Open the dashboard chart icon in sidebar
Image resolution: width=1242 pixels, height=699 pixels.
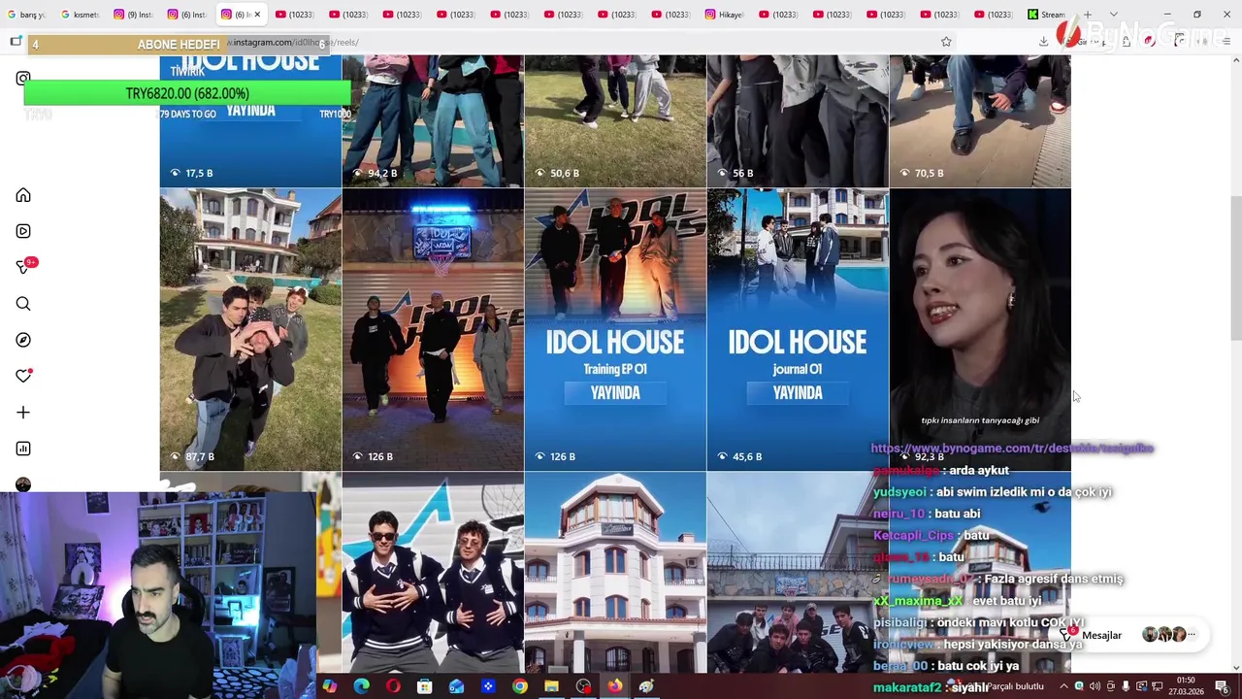click(23, 449)
